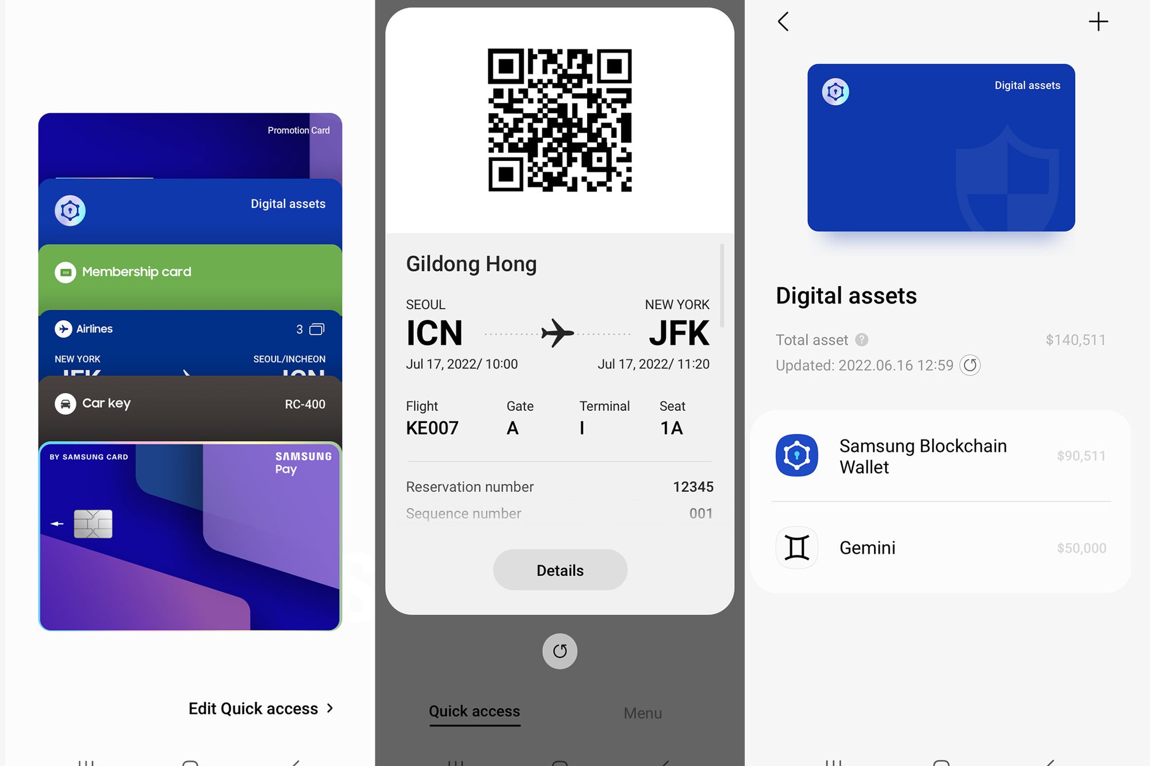
Task: Add new item using plus button
Action: pos(1099,21)
